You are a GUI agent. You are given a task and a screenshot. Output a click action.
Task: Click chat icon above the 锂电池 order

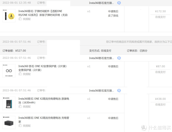point(119,90)
